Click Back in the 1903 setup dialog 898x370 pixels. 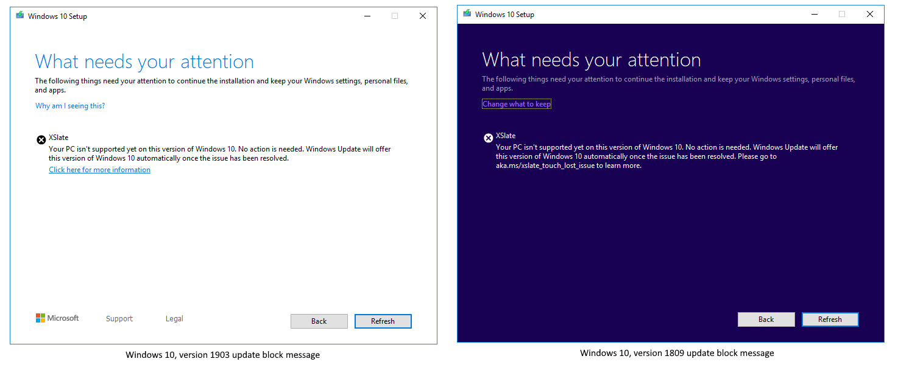point(319,321)
